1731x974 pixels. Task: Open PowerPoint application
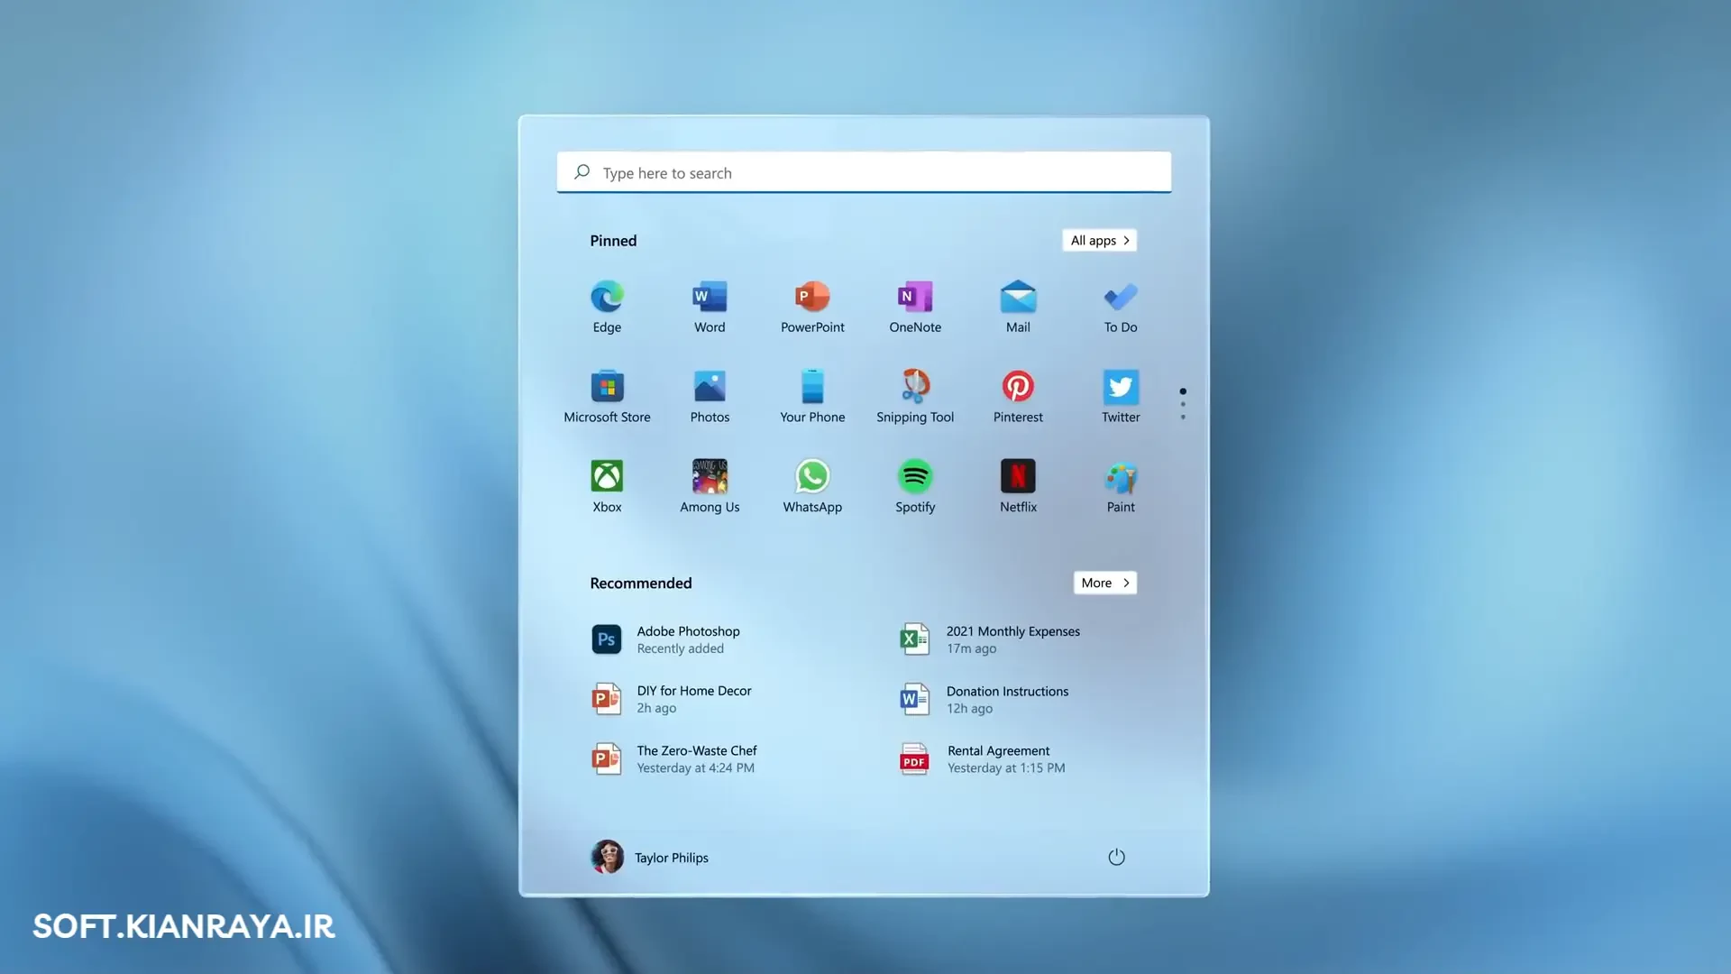click(812, 305)
